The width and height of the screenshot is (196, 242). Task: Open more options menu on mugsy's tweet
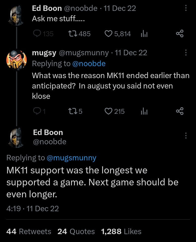pos(186,53)
